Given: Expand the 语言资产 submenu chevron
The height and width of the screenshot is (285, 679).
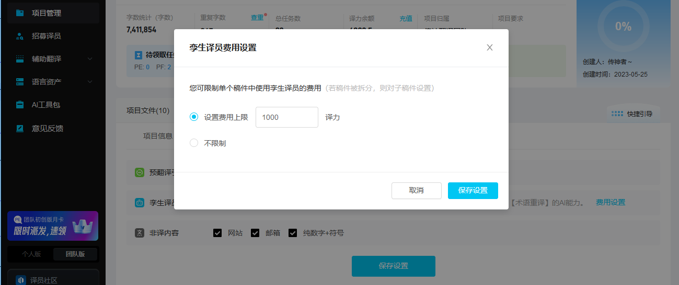Looking at the screenshot, I should click(x=90, y=82).
